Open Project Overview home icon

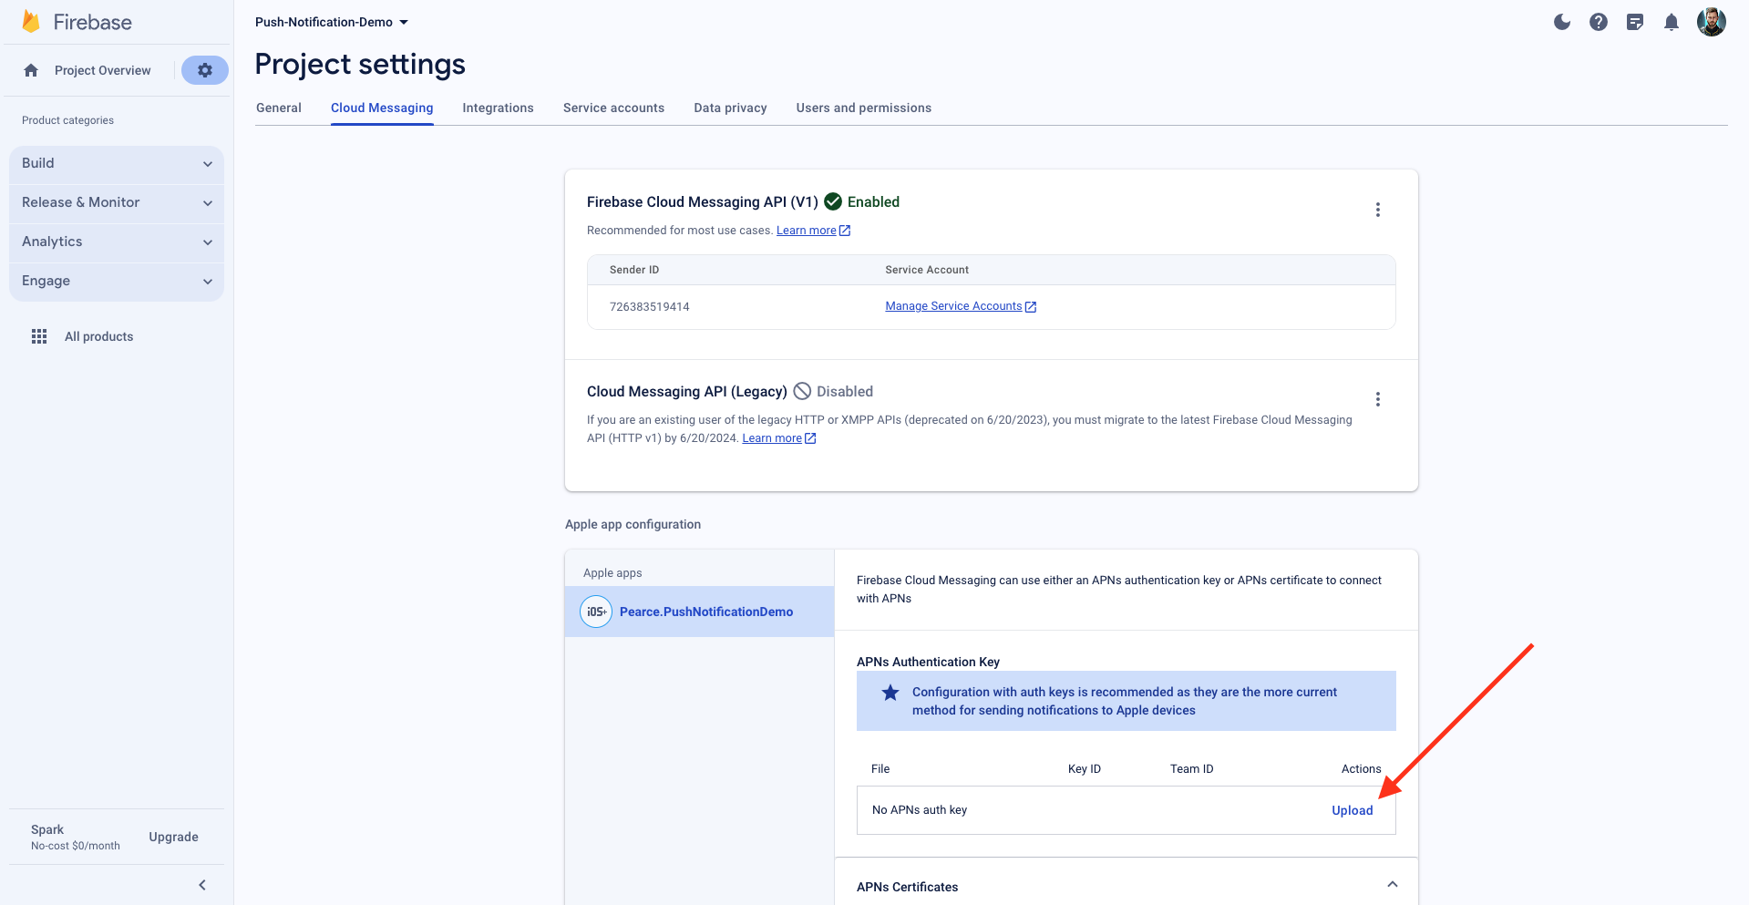tap(31, 70)
